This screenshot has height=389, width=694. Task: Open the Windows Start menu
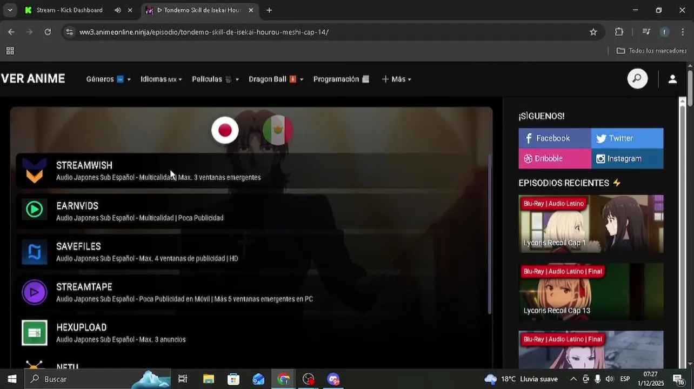tap(12, 379)
